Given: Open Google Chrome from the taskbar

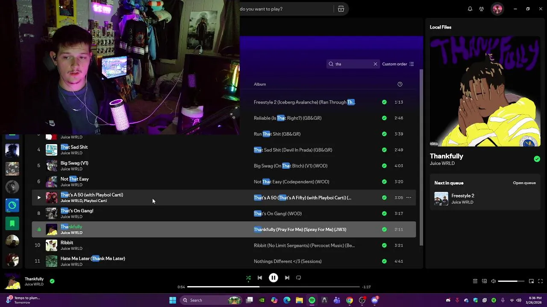Looking at the screenshot, I should click(350, 300).
